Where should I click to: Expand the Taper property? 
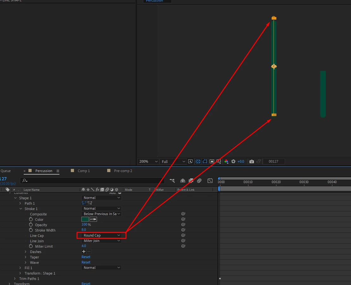(26, 257)
